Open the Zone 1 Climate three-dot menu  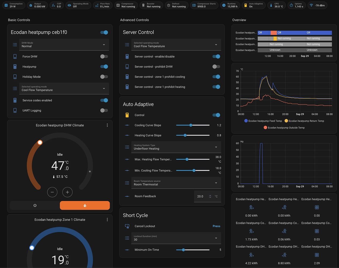[x=107, y=219]
